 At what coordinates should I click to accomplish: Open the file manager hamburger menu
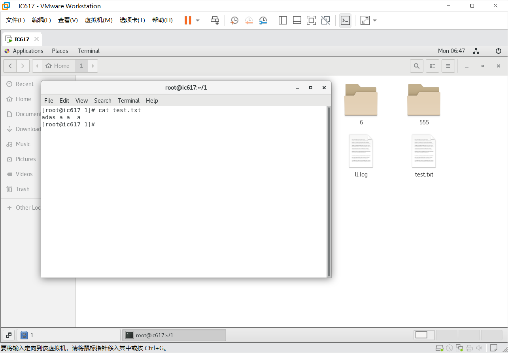coord(448,66)
